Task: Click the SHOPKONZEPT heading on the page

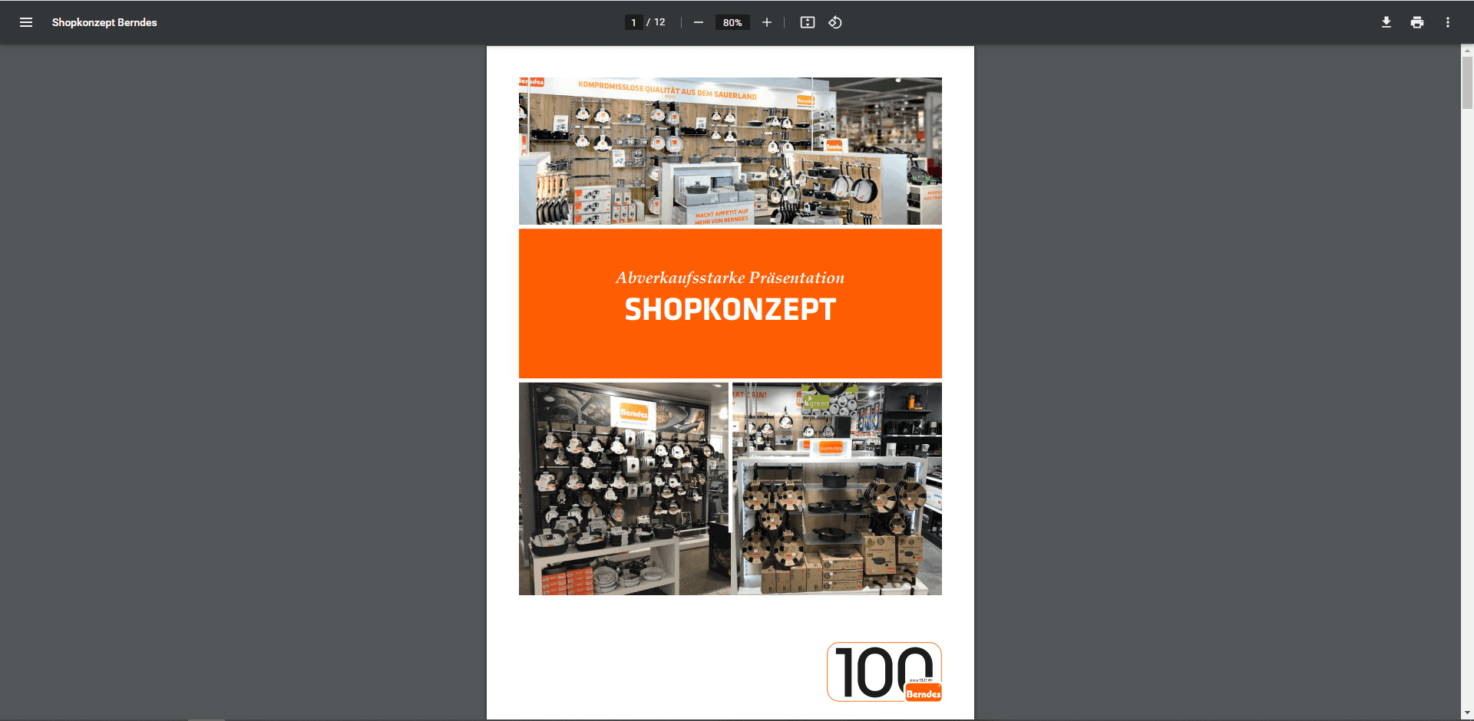Action: (730, 310)
